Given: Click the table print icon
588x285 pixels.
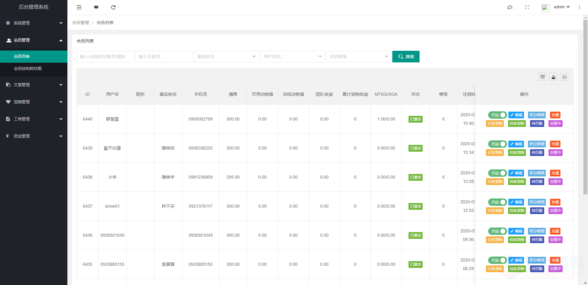Looking at the screenshot, I should 564,77.
